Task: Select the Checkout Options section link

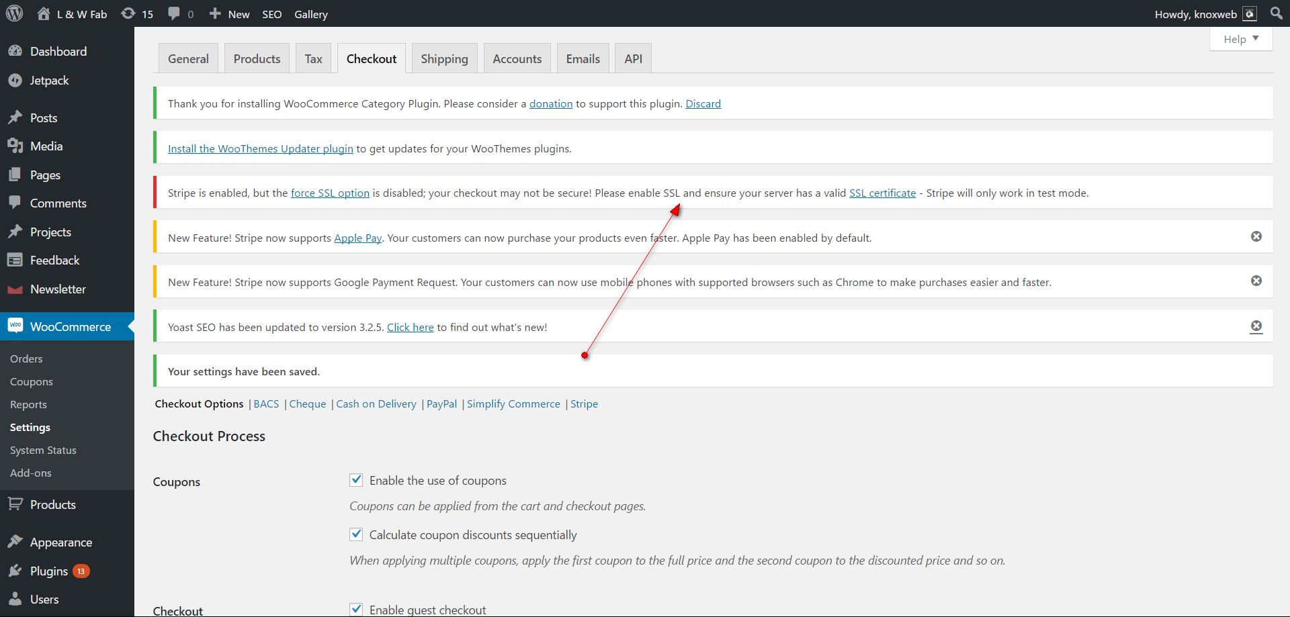Action: [x=199, y=404]
